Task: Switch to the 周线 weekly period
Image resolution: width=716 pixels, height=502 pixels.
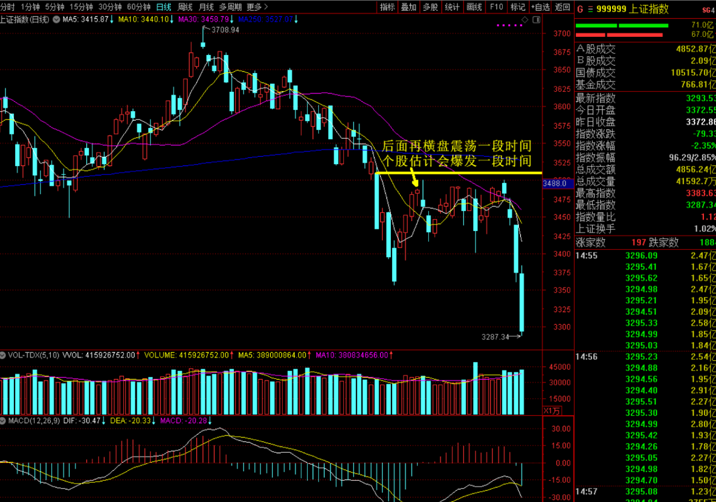Action: click(x=185, y=7)
